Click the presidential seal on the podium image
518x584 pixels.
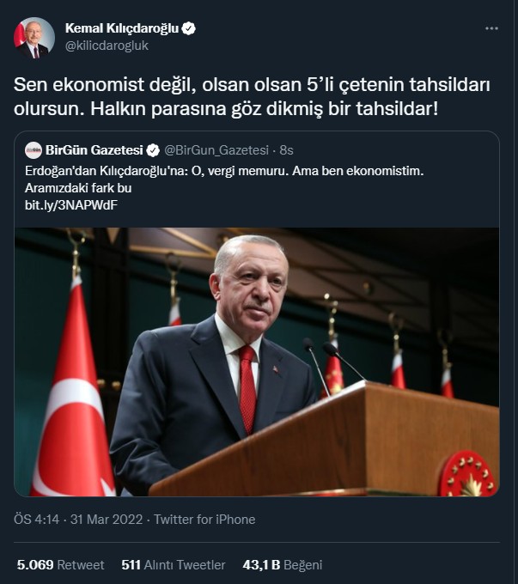[x=467, y=474]
